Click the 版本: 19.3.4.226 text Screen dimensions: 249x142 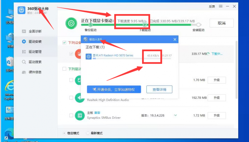click(x=153, y=115)
